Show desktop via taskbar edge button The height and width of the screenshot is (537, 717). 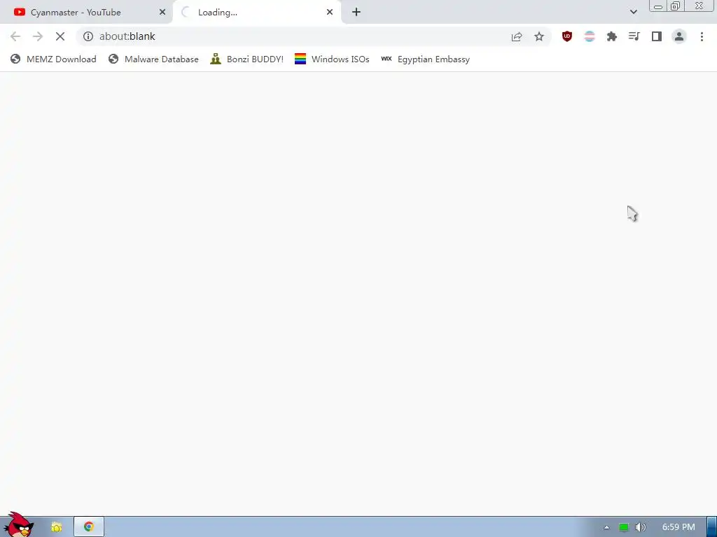712,527
